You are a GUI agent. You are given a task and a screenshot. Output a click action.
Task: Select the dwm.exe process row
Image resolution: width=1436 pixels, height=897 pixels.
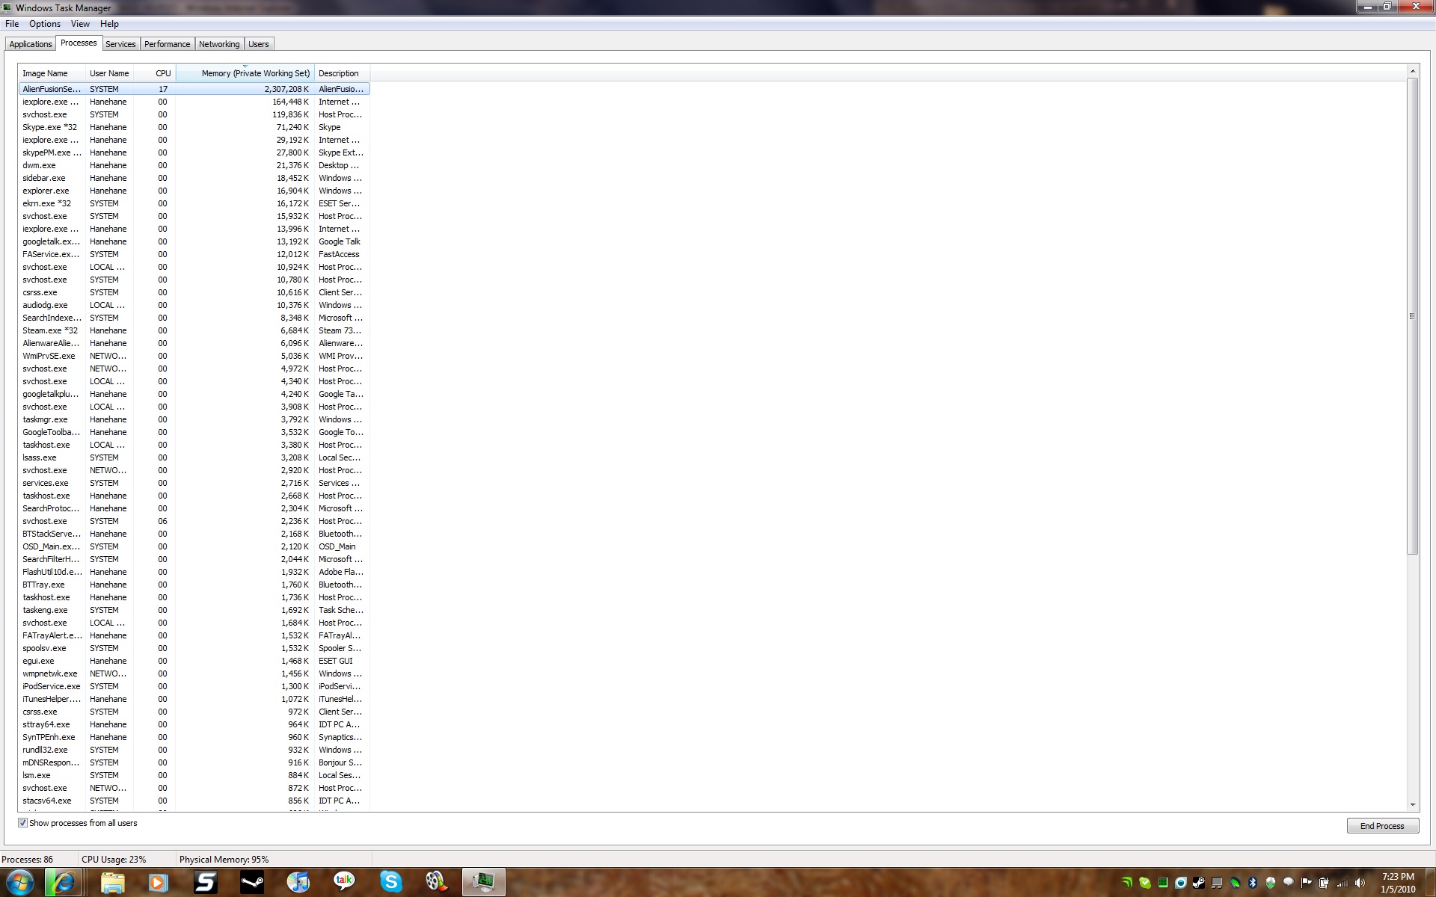click(x=194, y=165)
